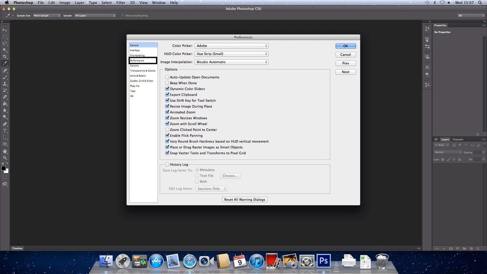Image resolution: width=487 pixels, height=274 pixels.
Task: Switch to the Channels tab
Action: [x=458, y=139]
